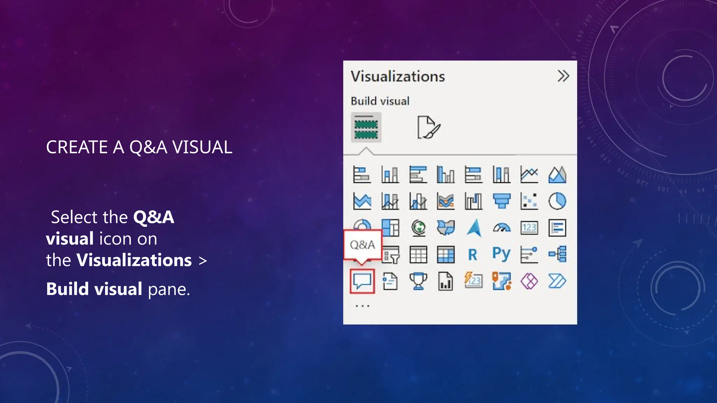Add a slicer visual

[391, 254]
